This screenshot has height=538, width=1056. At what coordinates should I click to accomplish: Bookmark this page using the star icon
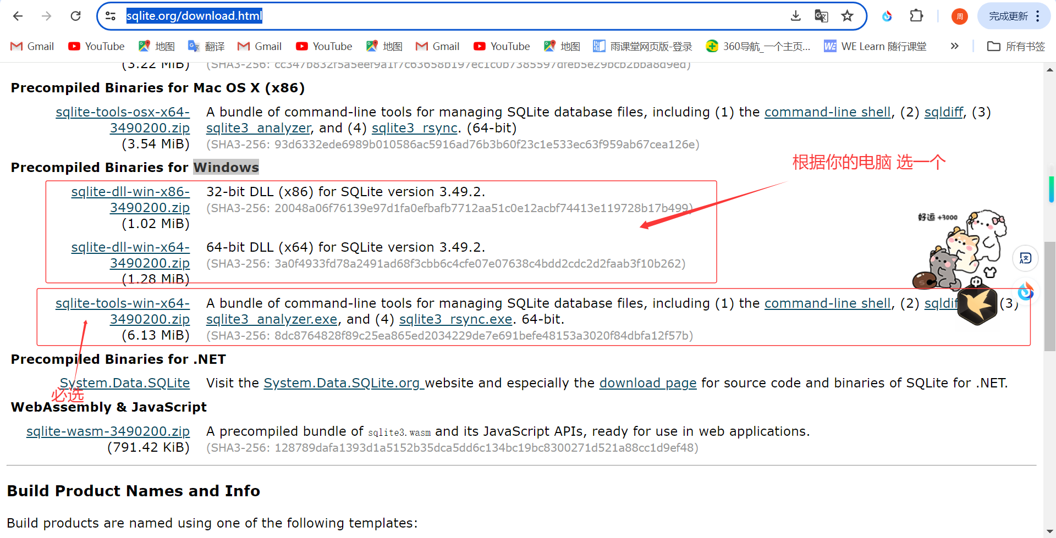click(847, 16)
